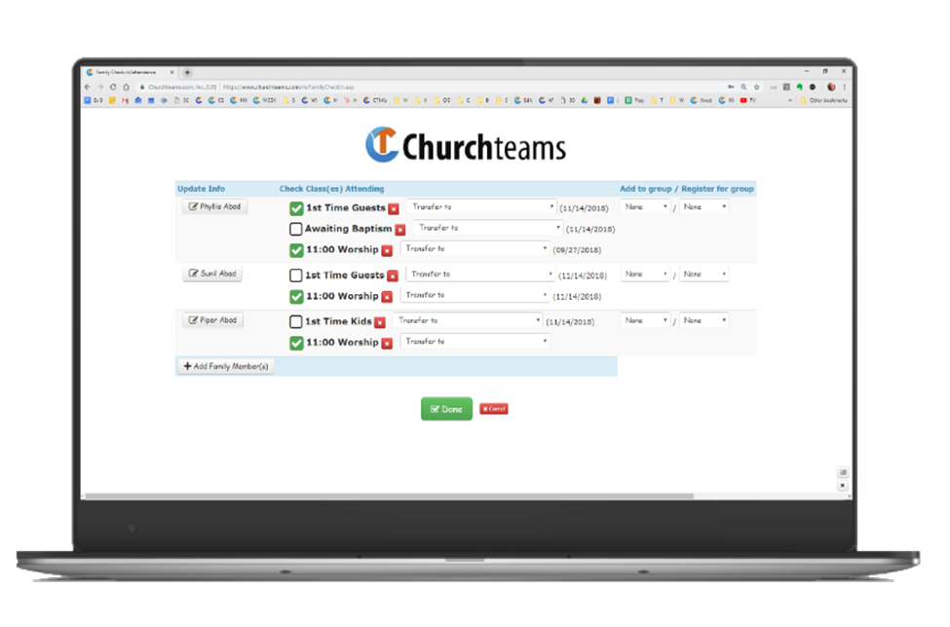Edit info for Piper Abad

coord(212,320)
